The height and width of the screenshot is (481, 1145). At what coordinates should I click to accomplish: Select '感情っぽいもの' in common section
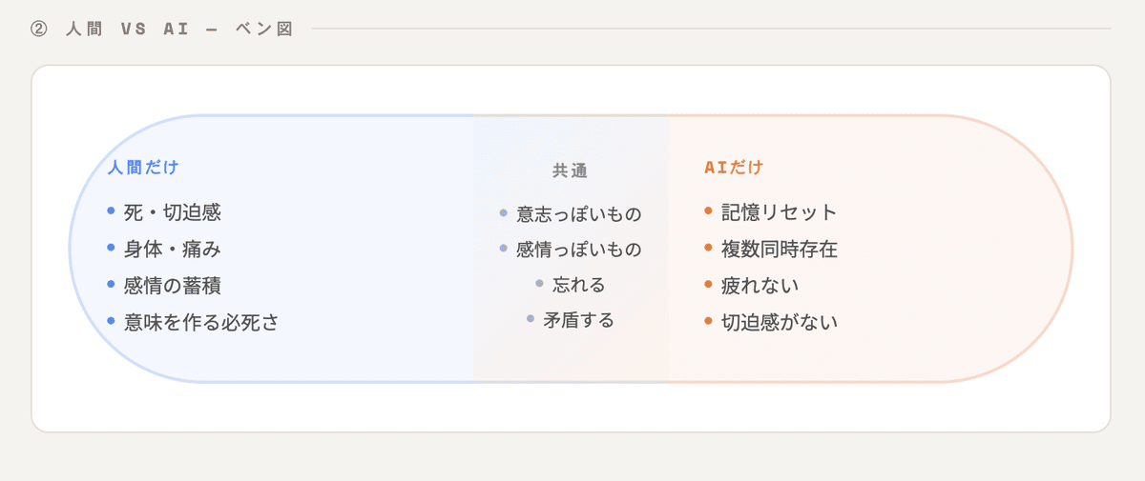[578, 250]
